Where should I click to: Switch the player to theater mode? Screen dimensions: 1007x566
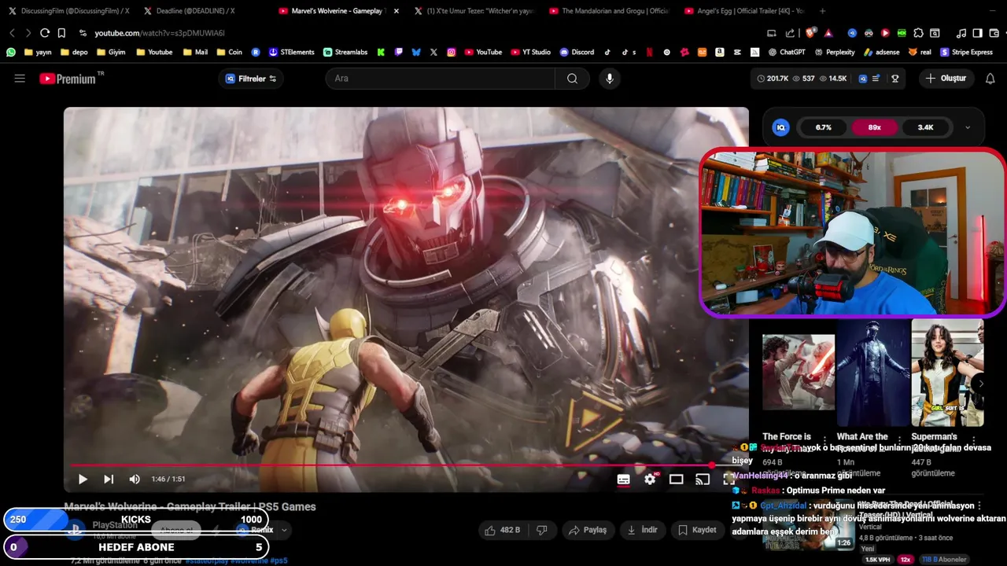click(x=676, y=480)
